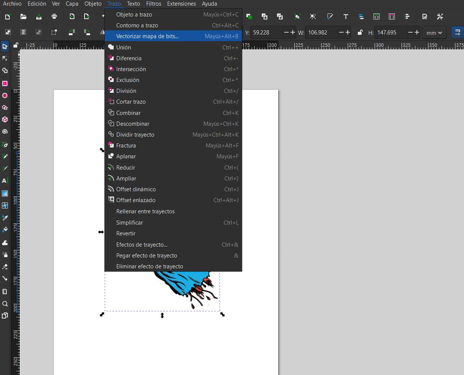Select the Rectangle tool
The image size is (464, 375).
click(x=5, y=83)
